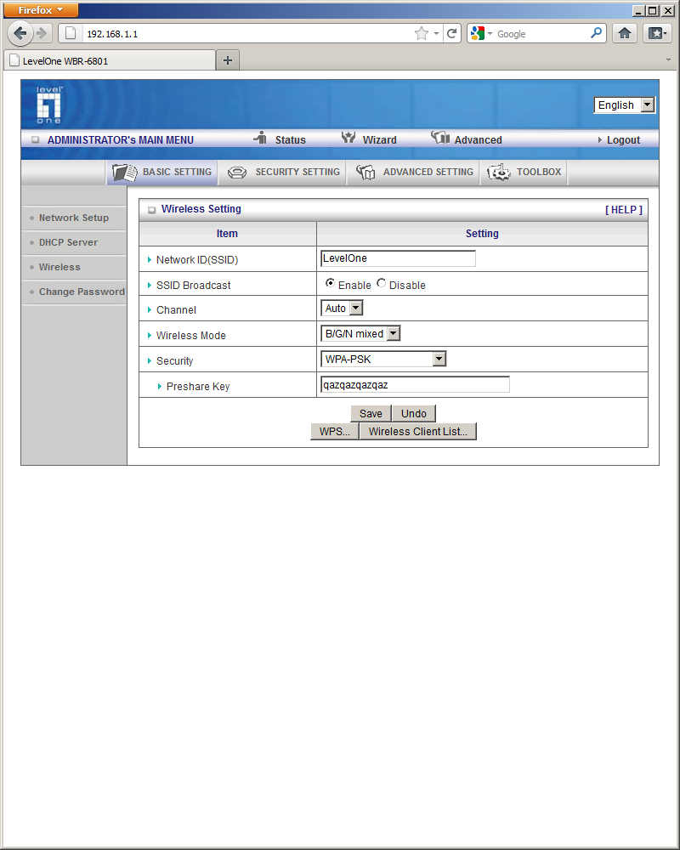Viewport: 680px width, 850px height.
Task: Open the Channel Auto dropdown
Action: coord(342,309)
